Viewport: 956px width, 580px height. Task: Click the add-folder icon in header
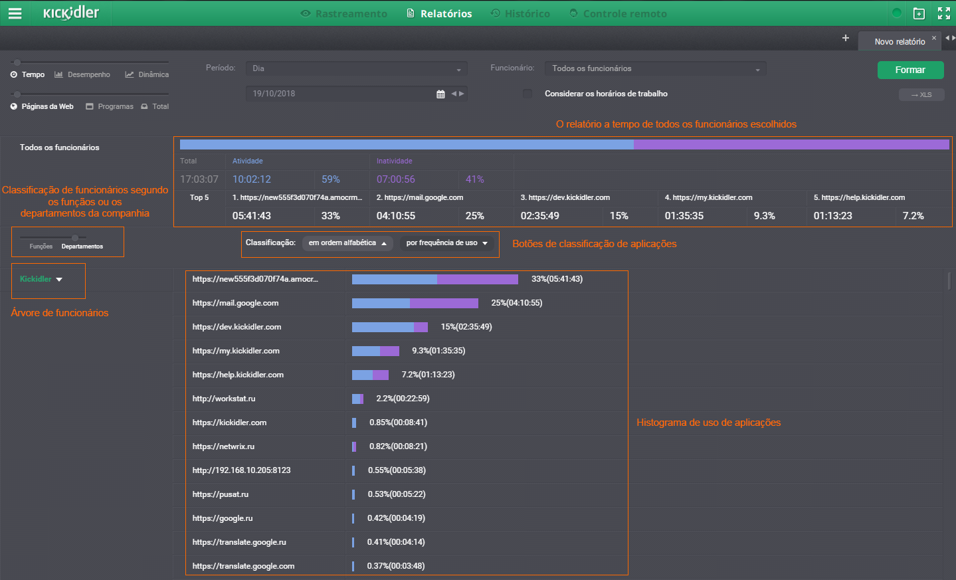point(919,13)
